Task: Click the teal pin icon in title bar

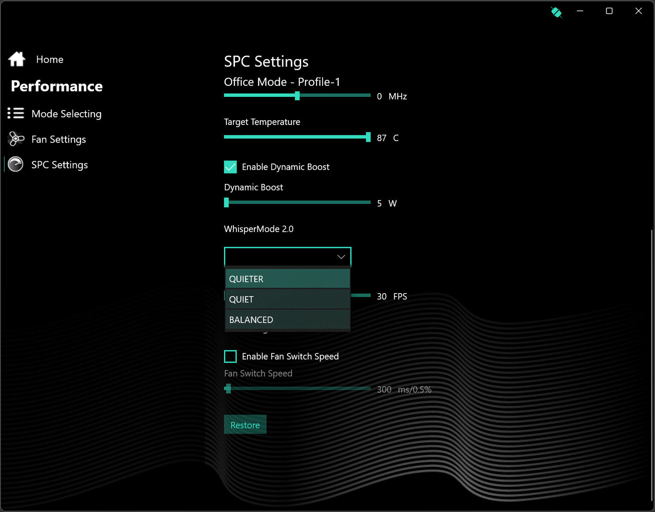Action: pyautogui.click(x=556, y=12)
